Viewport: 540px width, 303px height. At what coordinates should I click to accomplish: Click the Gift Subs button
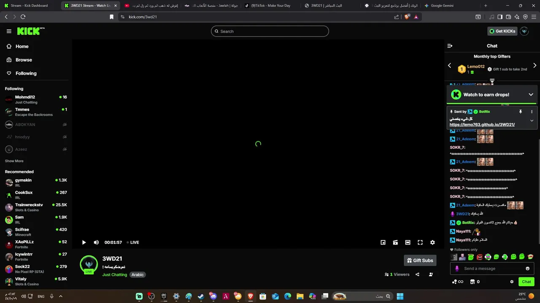[420, 260]
